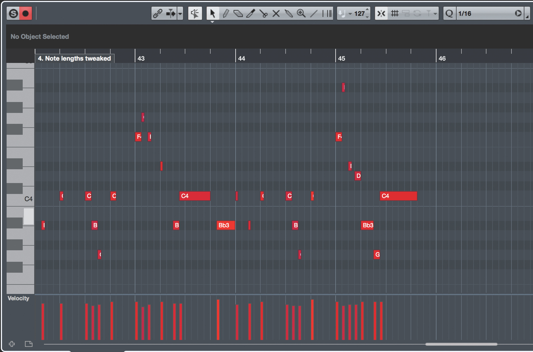Image resolution: width=533 pixels, height=352 pixels.
Task: Open quantize presets 1/16 dropdown
Action: click(486, 13)
